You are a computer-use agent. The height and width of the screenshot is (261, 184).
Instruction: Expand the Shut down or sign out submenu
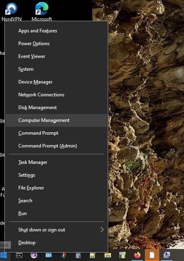pyautogui.click(x=56, y=230)
